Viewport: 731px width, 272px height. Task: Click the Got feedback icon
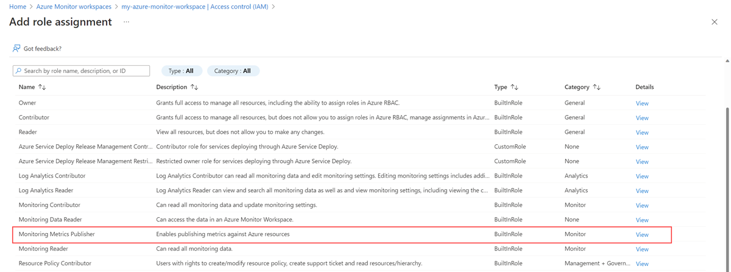tap(16, 49)
